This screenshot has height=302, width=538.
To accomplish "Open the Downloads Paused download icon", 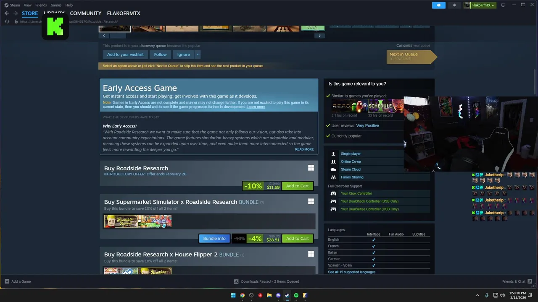I will (x=236, y=281).
